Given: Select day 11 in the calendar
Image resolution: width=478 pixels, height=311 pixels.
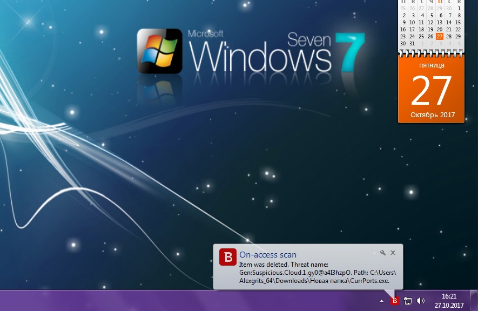Looking at the screenshot, I should (421, 22).
